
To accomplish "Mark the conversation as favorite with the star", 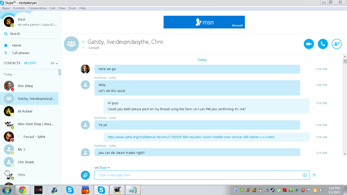I will click(x=83, y=42).
